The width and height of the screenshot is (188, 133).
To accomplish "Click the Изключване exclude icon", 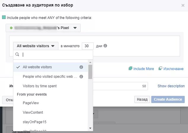I will [160, 68].
